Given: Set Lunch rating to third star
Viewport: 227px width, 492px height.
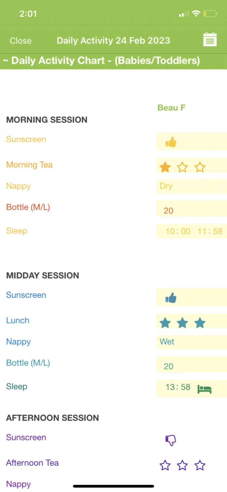Looking at the screenshot, I should [200, 323].
